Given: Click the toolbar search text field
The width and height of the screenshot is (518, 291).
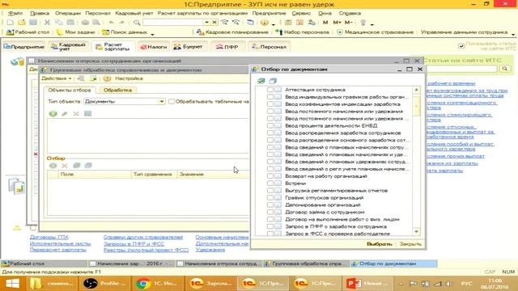Looking at the screenshot, I should (x=173, y=23).
